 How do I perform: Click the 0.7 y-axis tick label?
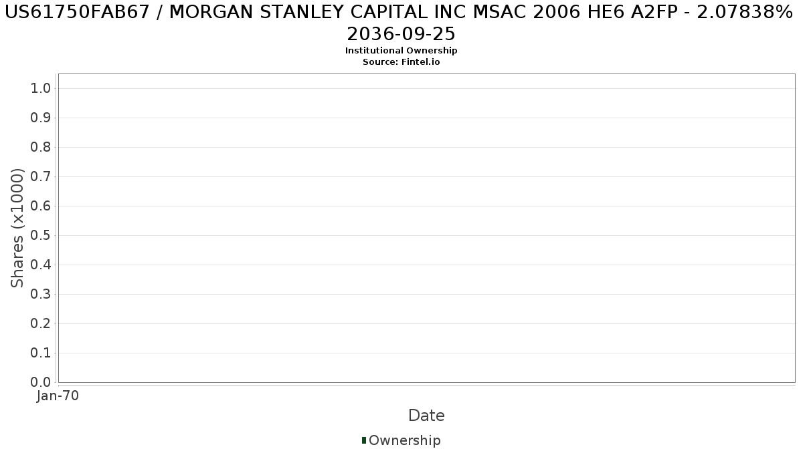coord(41,177)
